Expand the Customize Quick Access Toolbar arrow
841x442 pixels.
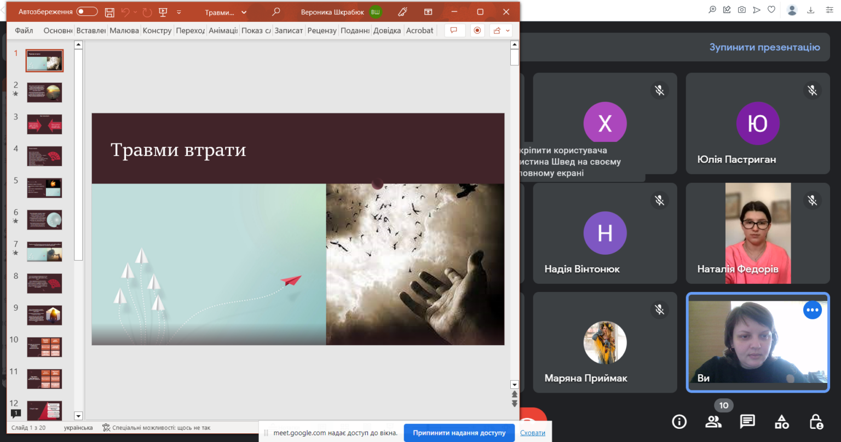click(x=179, y=12)
